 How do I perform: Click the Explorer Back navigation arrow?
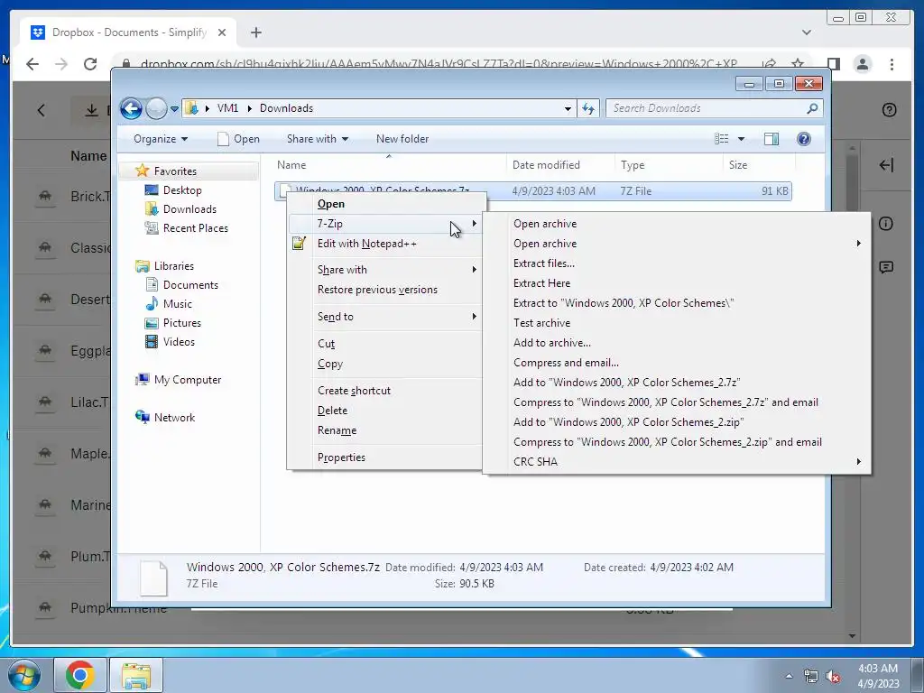pyautogui.click(x=131, y=108)
